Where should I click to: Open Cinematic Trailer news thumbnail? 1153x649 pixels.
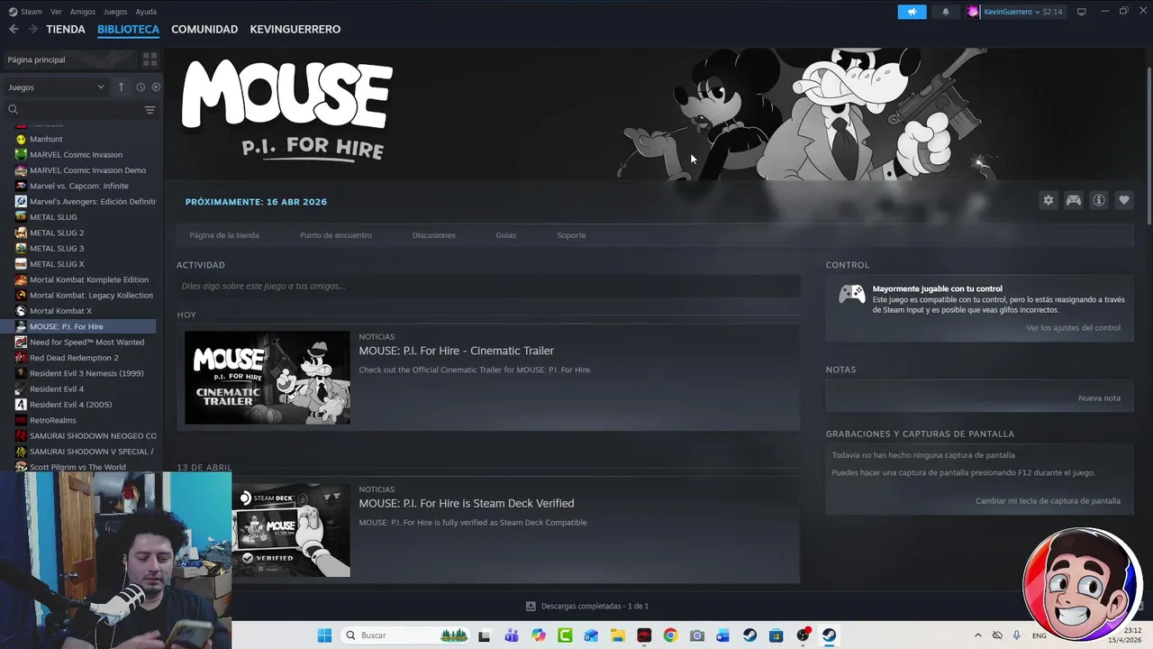268,378
